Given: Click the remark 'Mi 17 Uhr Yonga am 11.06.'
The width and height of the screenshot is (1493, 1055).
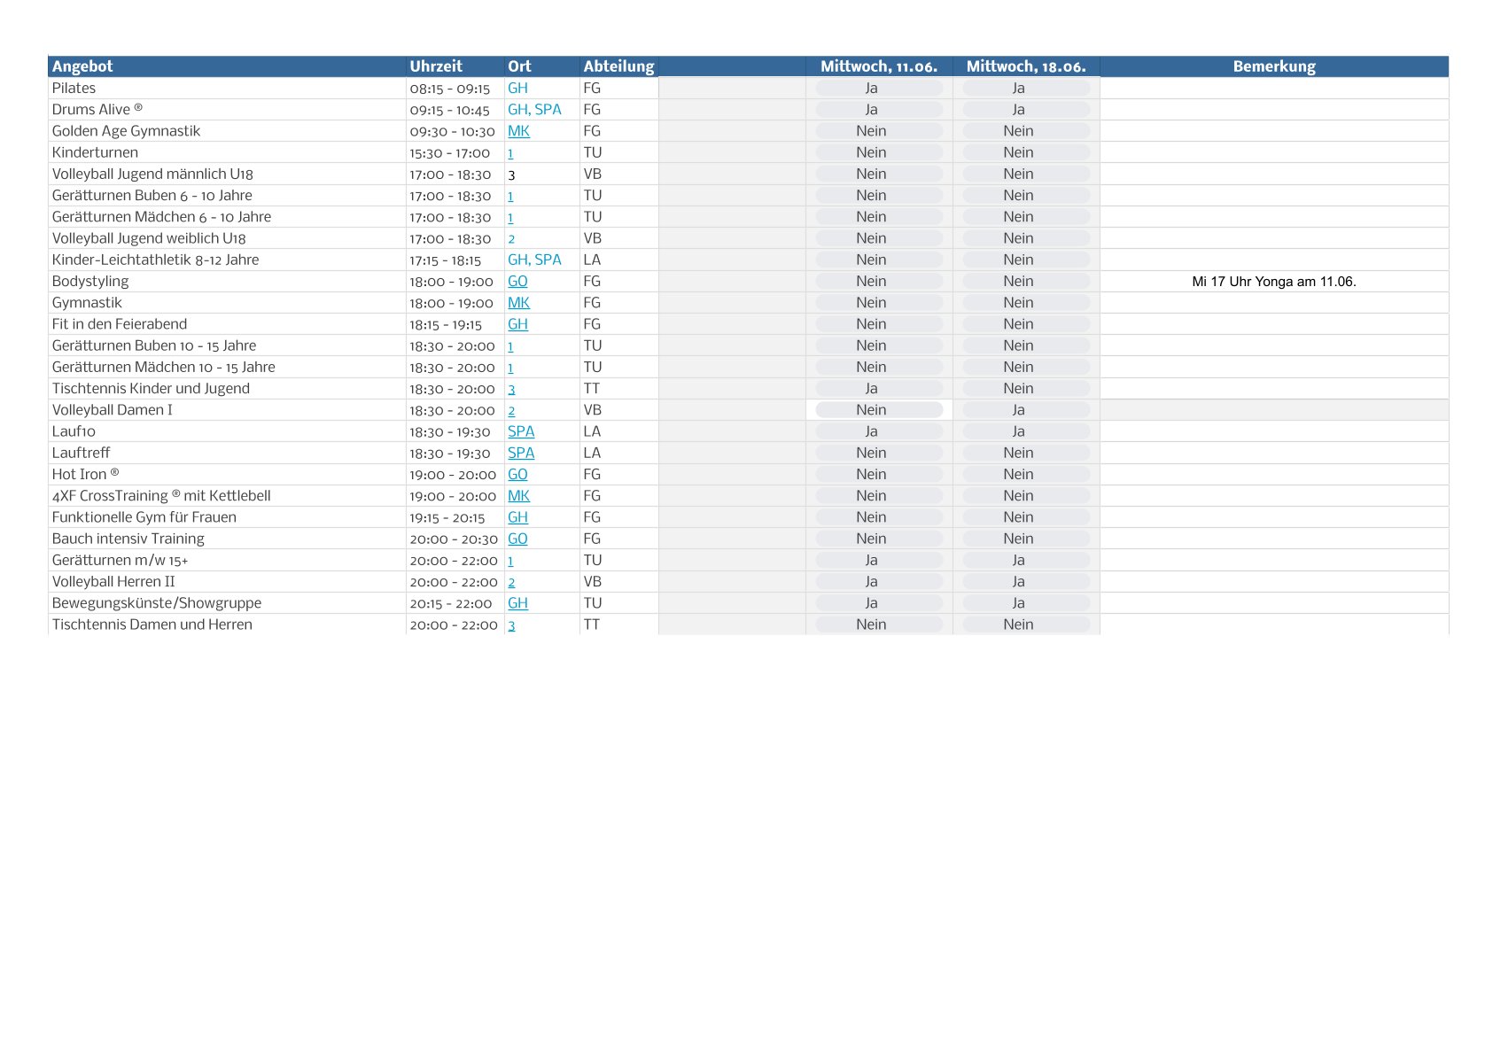Looking at the screenshot, I should 1274,282.
